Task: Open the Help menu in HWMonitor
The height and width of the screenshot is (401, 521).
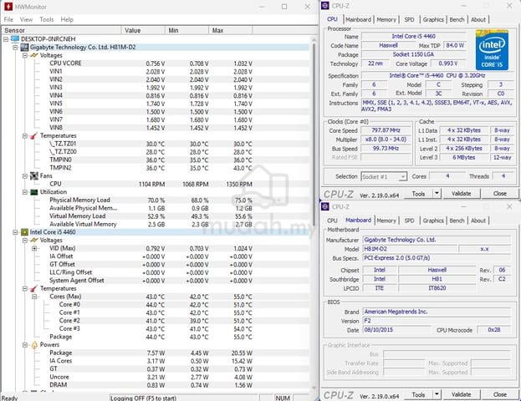Action: (x=67, y=19)
